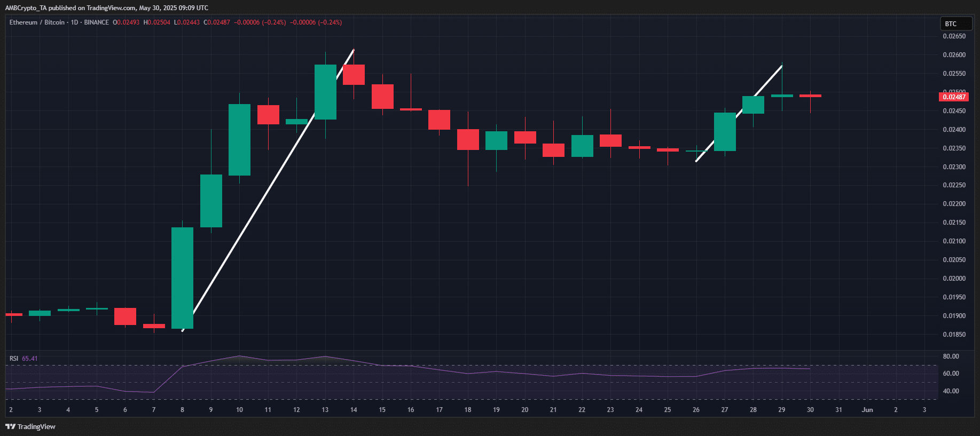Viewport: 980px width, 436px height.
Task: Click the red May 14 candle
Action: [x=354, y=75]
